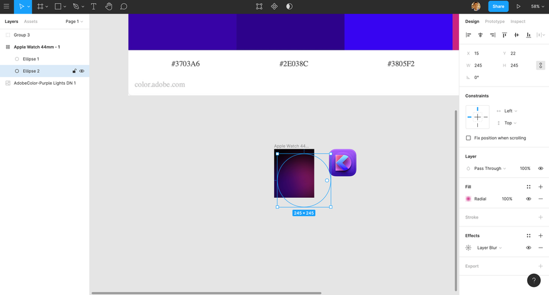Toggle visibility of Ellipse 2 layer
The image size is (549, 295).
82,71
